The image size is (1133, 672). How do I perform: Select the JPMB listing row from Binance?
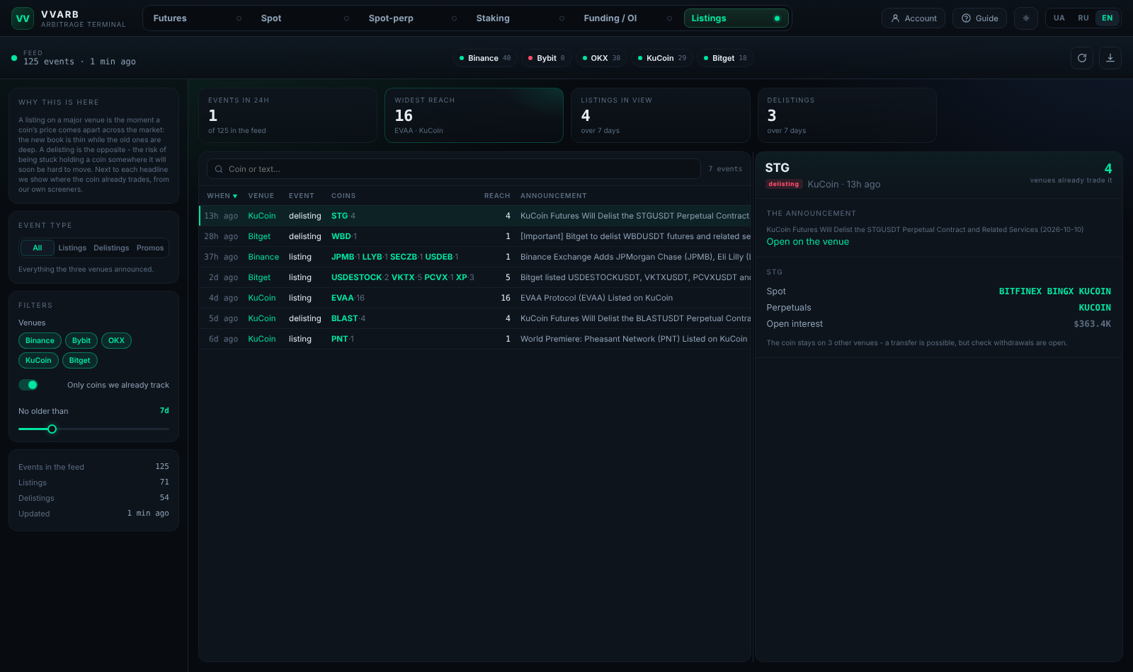474,257
